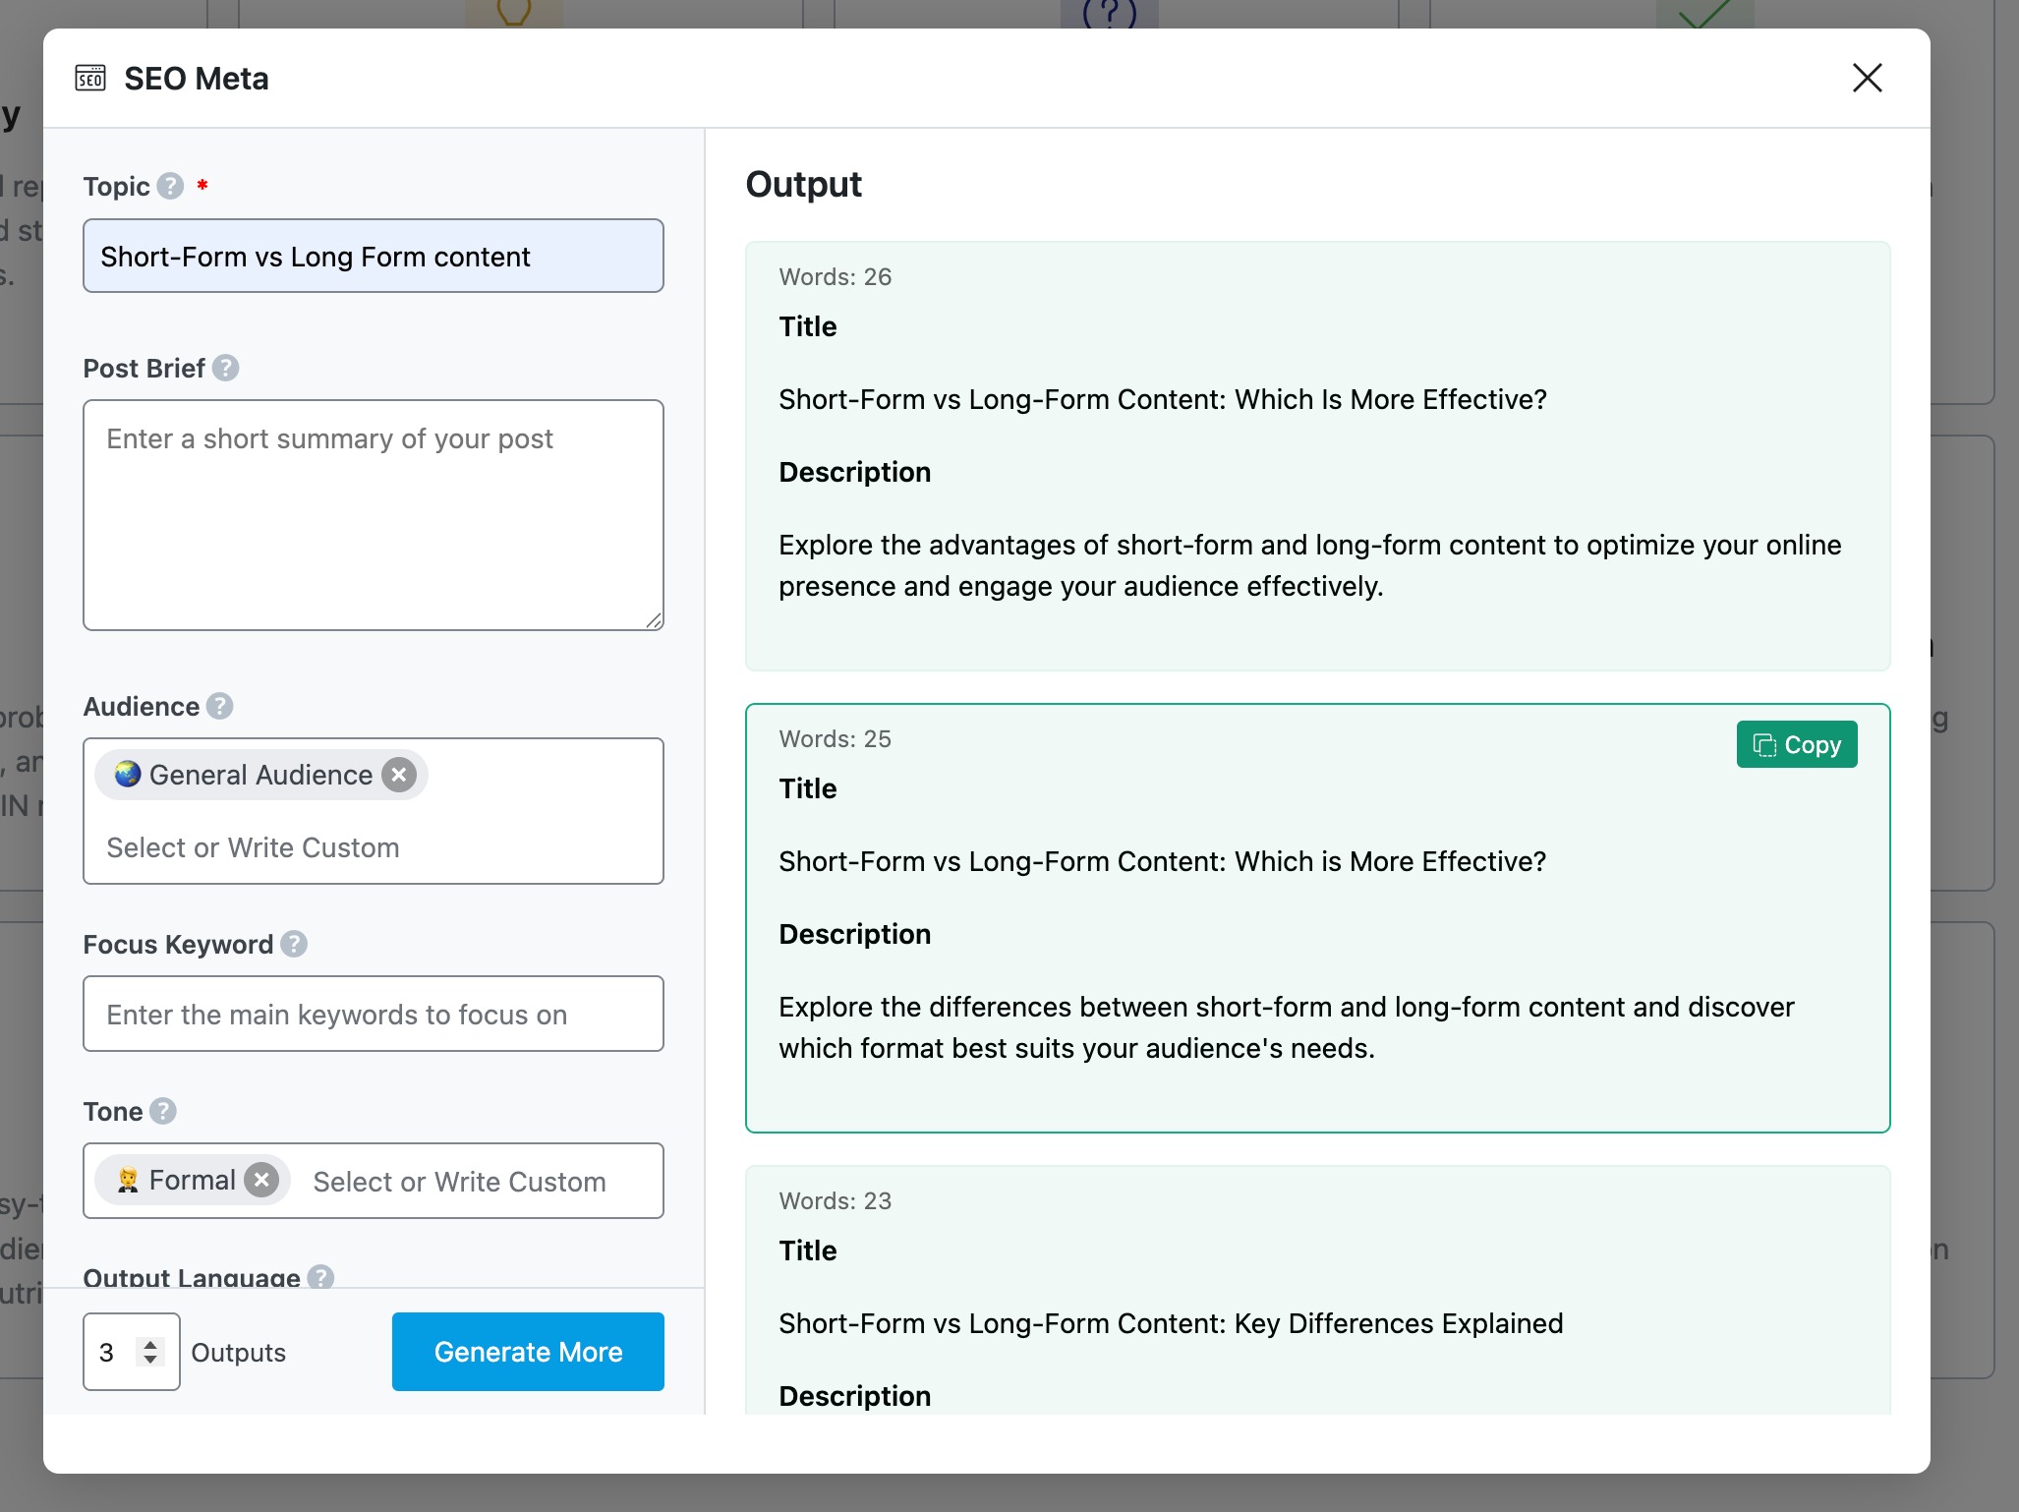2019x1512 pixels.
Task: Click the Tone help question-mark icon
Action: [163, 1111]
